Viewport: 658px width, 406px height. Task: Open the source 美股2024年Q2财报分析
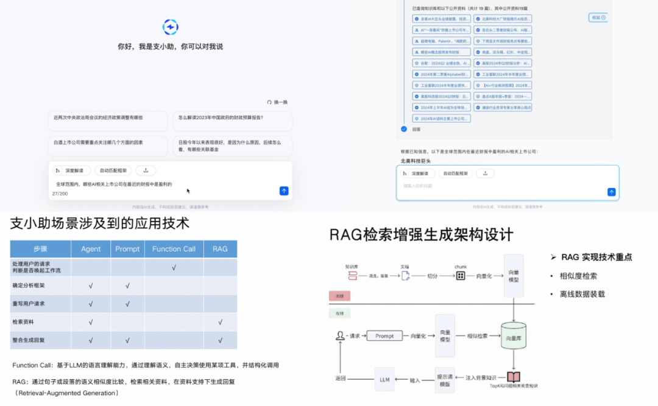pos(503,63)
